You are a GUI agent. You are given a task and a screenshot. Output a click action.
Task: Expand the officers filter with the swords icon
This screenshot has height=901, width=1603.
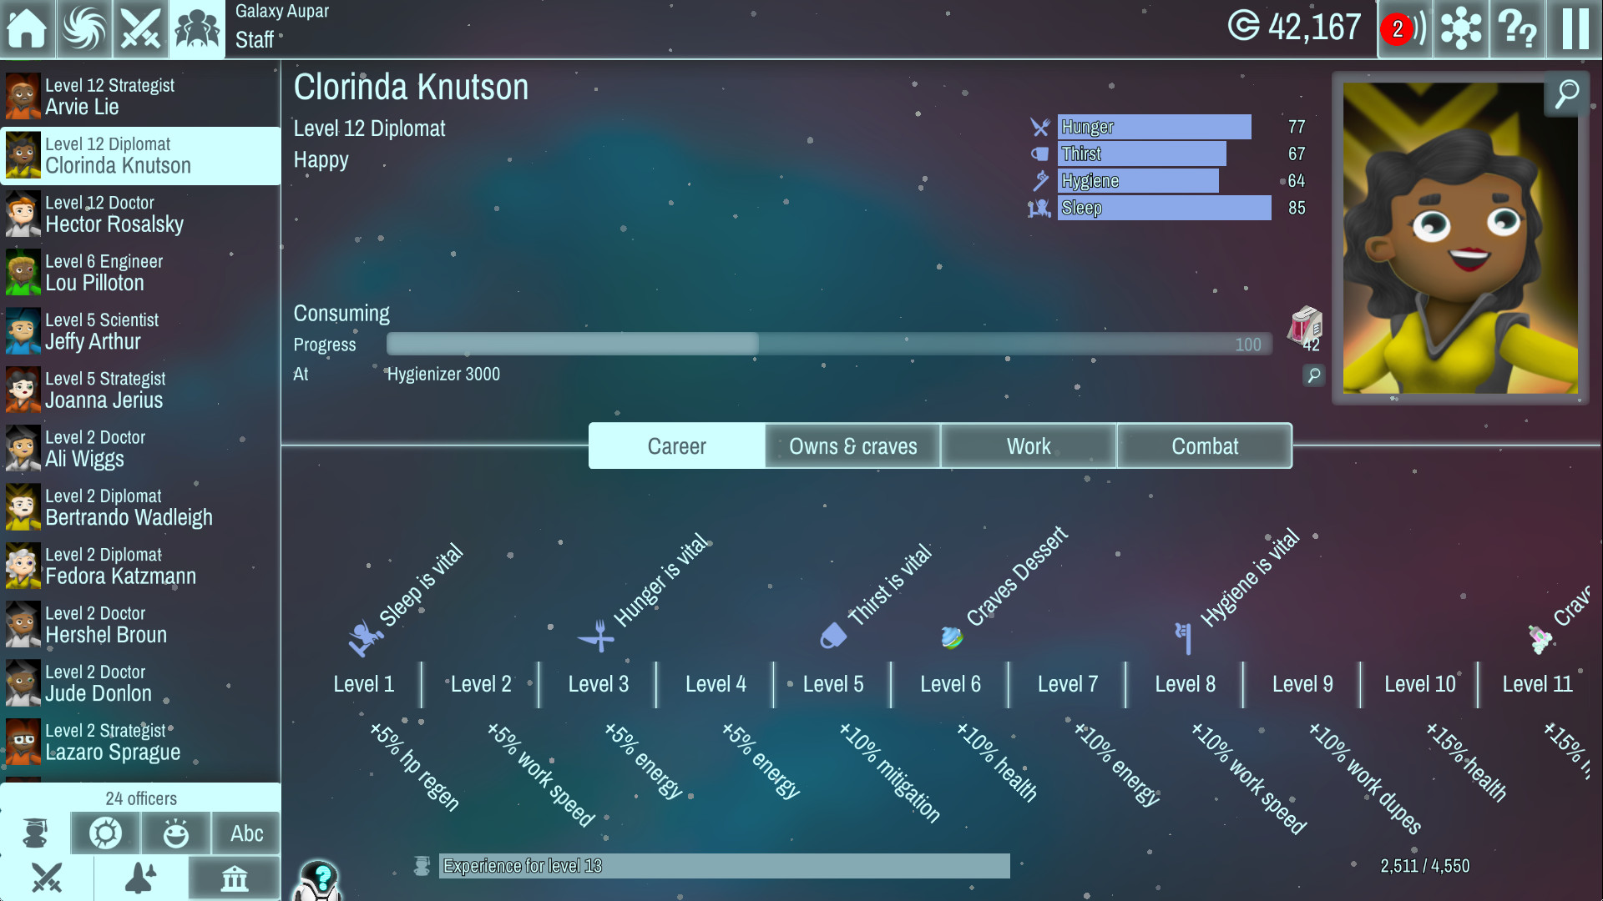[48, 878]
